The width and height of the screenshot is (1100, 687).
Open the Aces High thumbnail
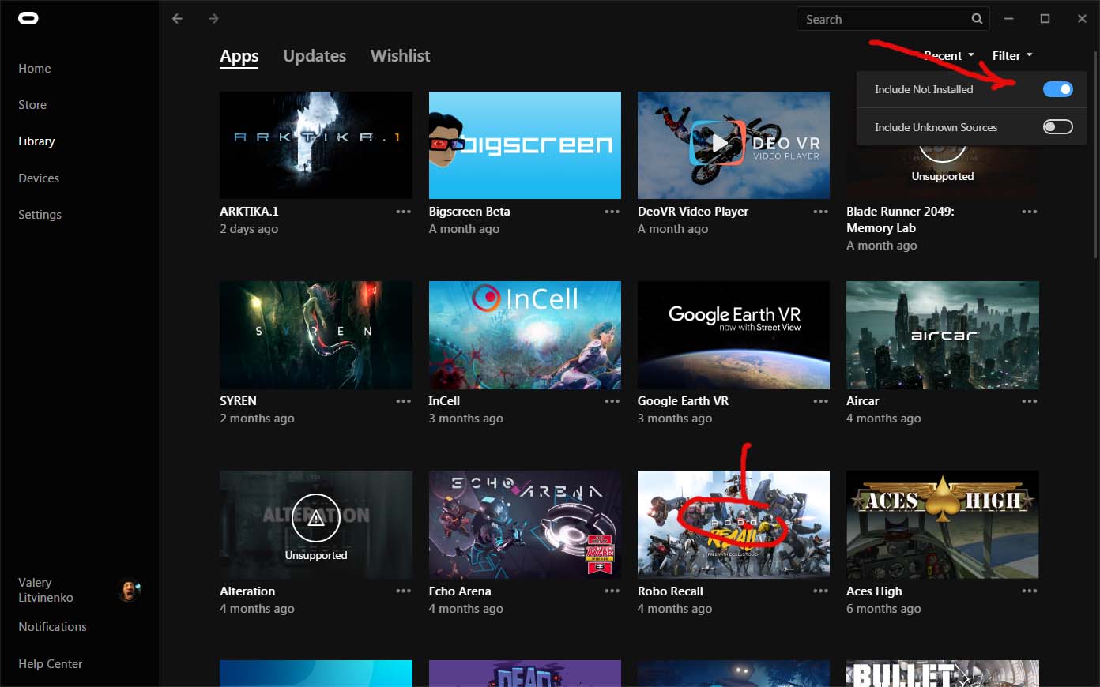(x=943, y=524)
